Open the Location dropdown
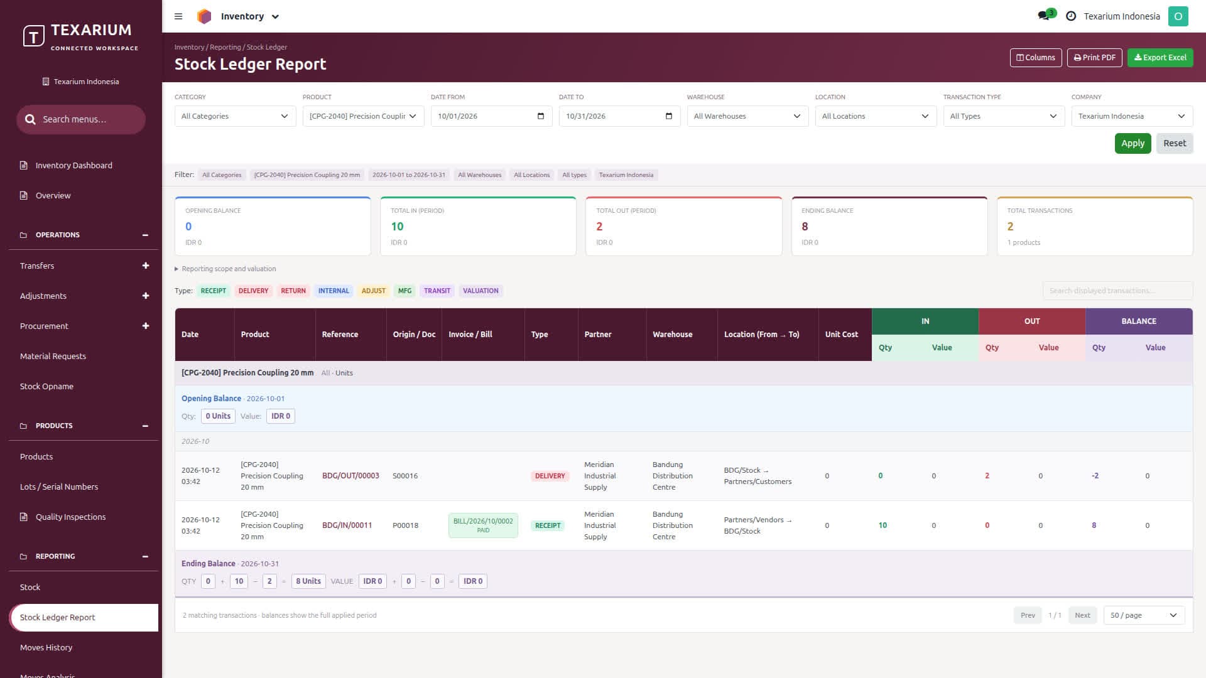Screen dimensions: 1206x678 pos(876,116)
